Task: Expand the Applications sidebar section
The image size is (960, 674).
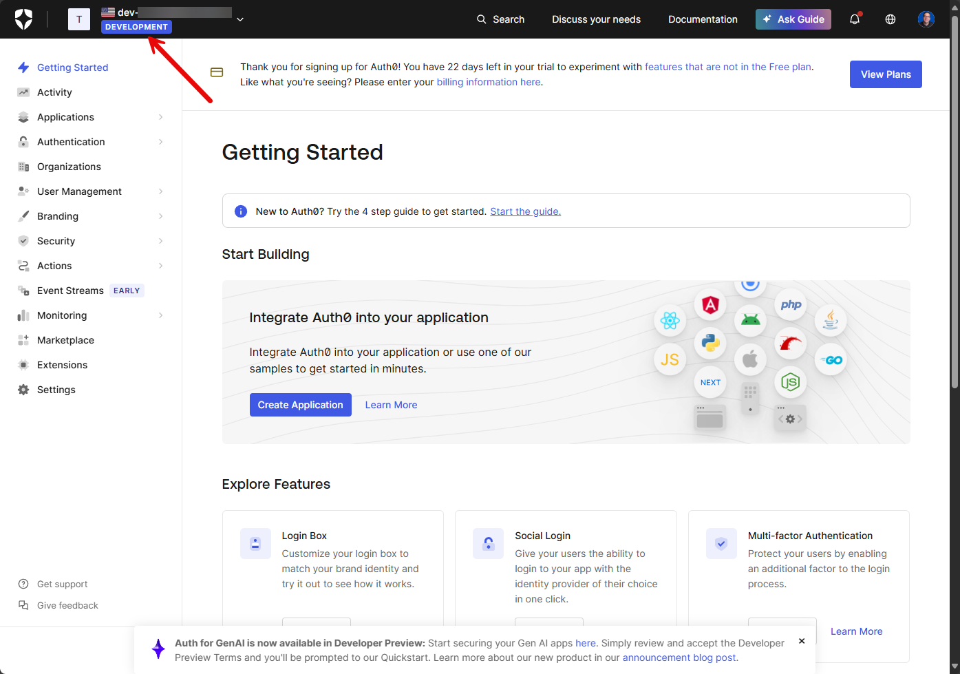Action: 160,117
